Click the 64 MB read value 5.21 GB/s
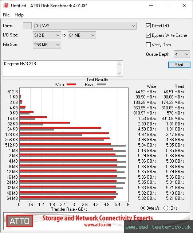 point(175,198)
